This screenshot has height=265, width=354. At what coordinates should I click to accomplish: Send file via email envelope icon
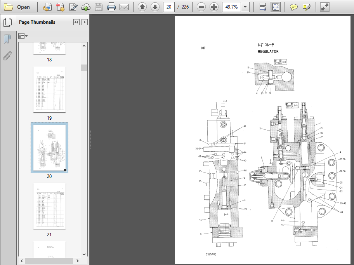pyautogui.click(x=124, y=7)
